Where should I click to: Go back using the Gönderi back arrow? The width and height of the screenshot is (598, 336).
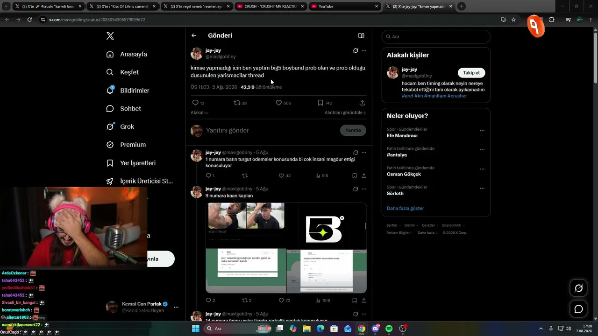[194, 35]
